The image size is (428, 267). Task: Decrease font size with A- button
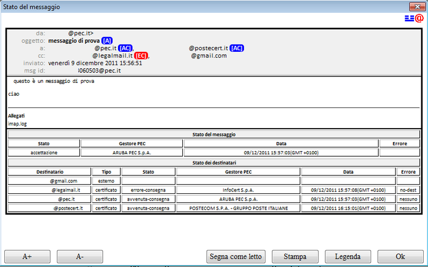(79, 257)
